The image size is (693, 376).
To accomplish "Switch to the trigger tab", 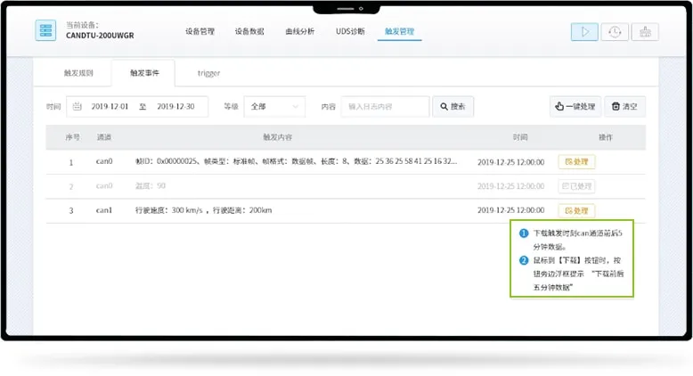I will pos(208,73).
